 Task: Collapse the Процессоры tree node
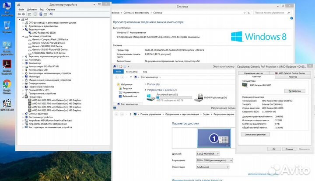click(x=23, y=97)
